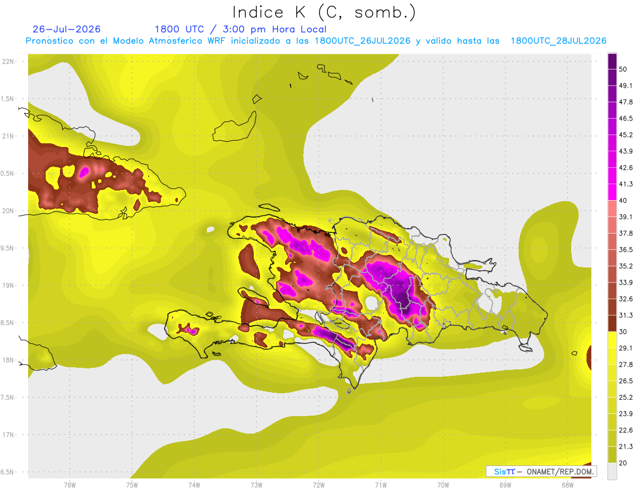Click the legend value "27.8"
The image size is (637, 492).
(625, 364)
